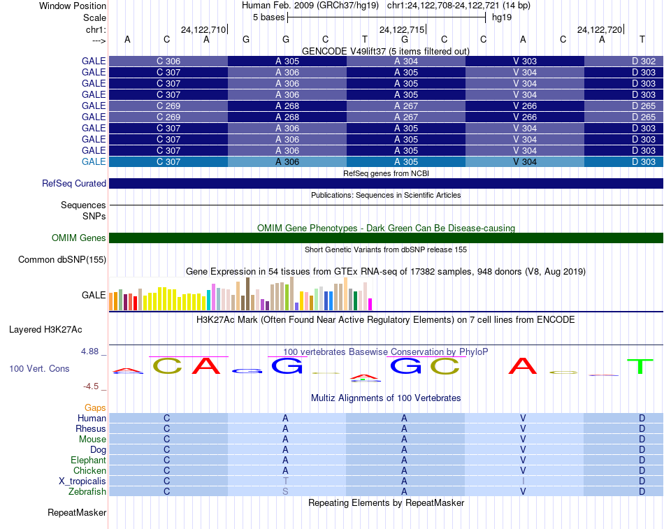This screenshot has height=529, width=664.
Task: Click the SNPs track label
Action: [94, 216]
